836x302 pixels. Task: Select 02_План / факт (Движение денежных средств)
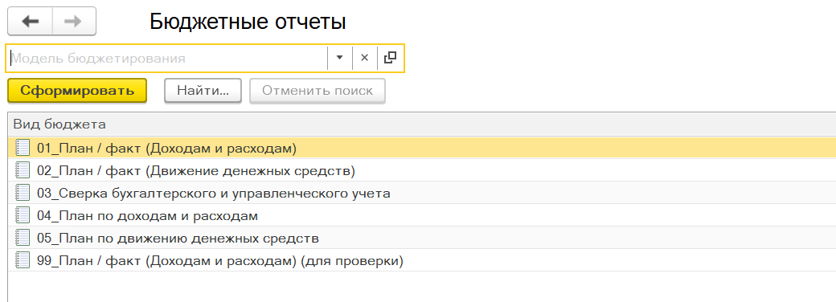[422, 170]
